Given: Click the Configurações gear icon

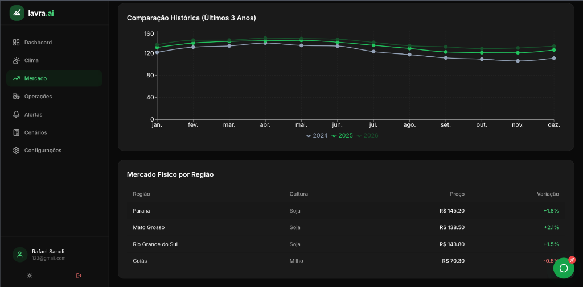Looking at the screenshot, I should coord(17,151).
